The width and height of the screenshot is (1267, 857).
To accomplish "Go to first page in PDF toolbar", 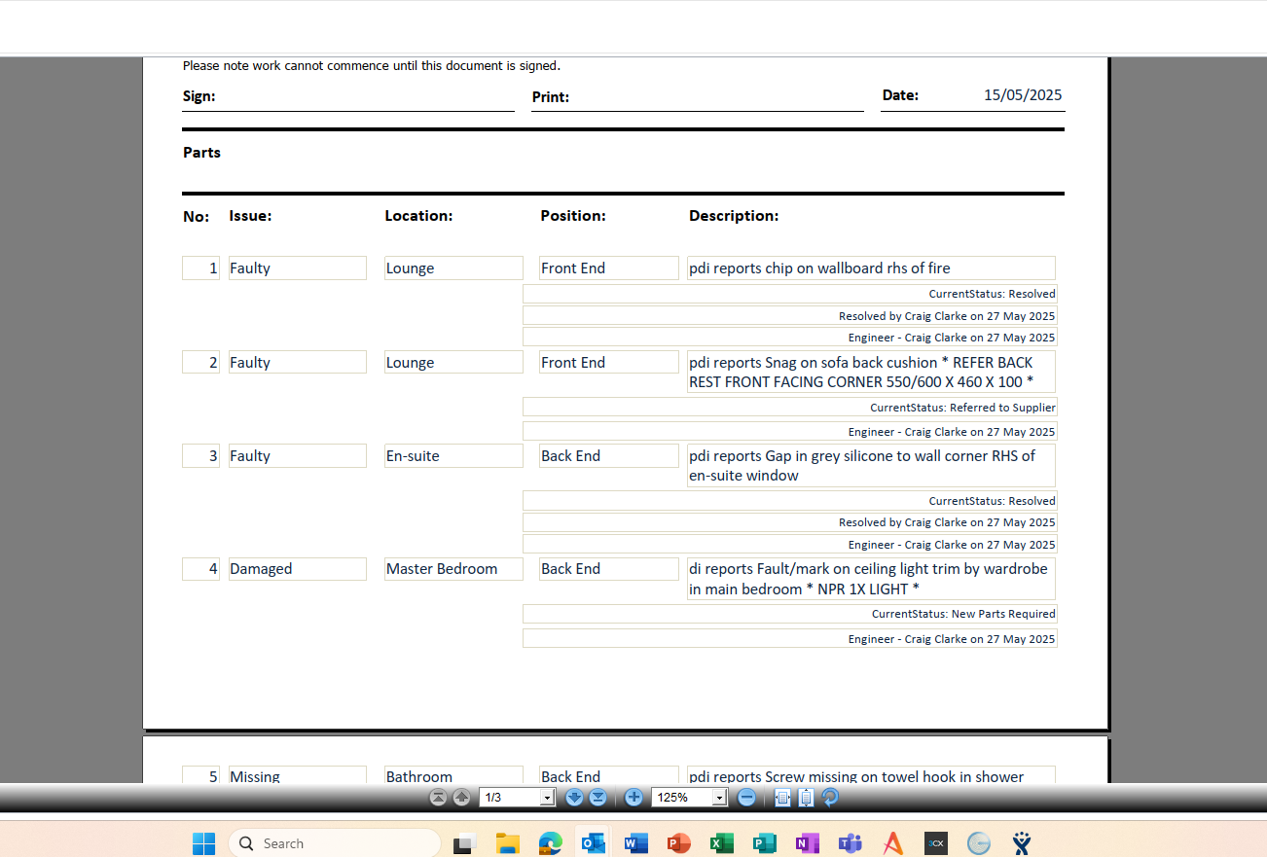I will 438,798.
